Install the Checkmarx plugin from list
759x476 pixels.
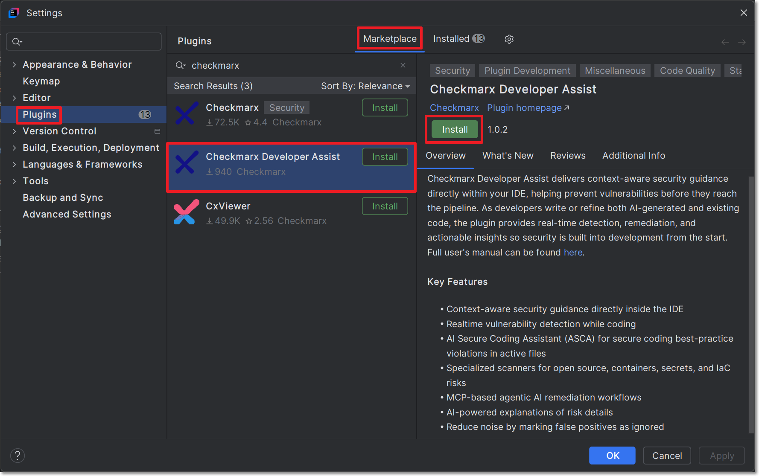[385, 108]
